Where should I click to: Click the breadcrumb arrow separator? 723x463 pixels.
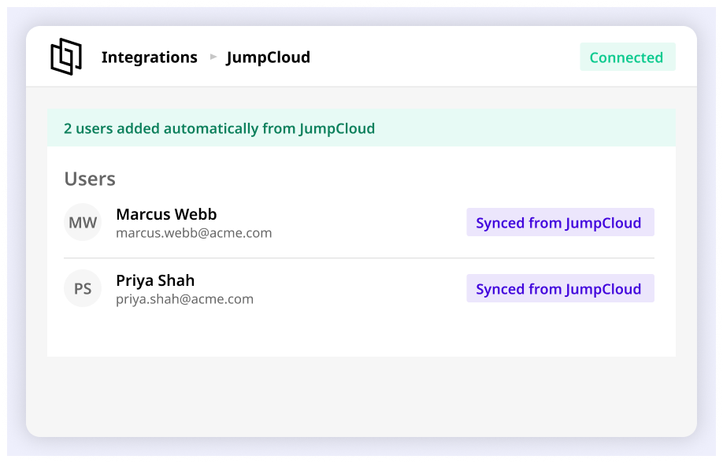click(213, 57)
